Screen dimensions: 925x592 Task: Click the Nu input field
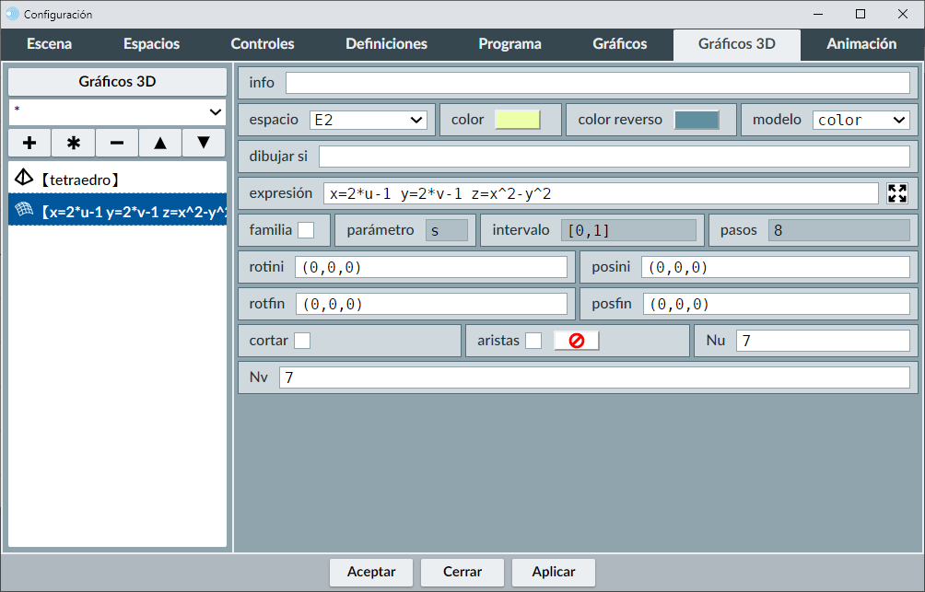[x=822, y=341]
